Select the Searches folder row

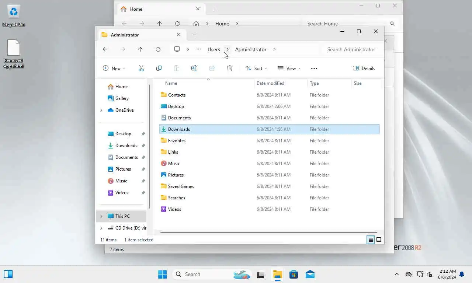pos(269,198)
